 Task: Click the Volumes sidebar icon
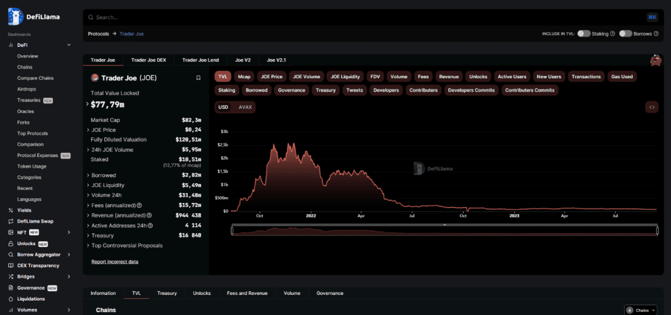tap(11, 310)
